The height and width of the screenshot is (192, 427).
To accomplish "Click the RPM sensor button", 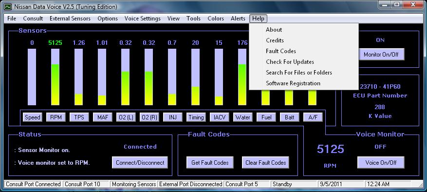I will (x=56, y=117).
